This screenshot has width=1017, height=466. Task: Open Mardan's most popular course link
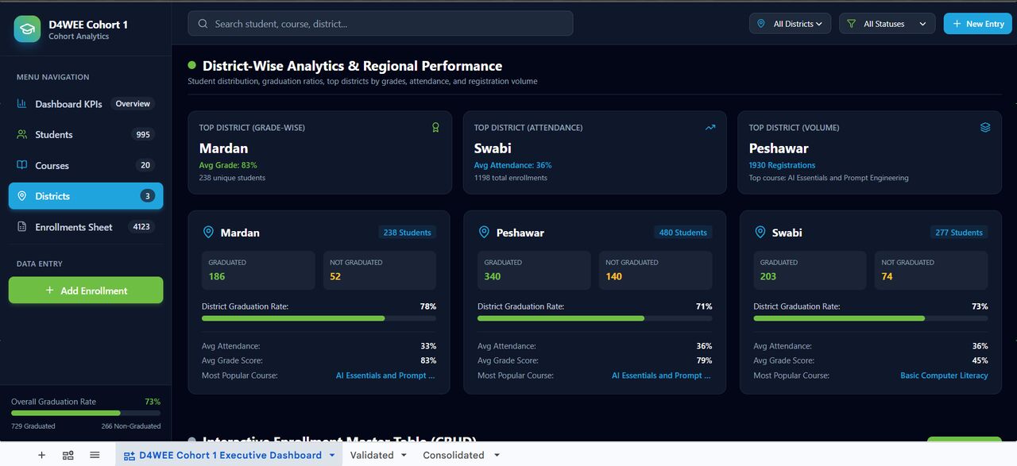[x=385, y=375]
